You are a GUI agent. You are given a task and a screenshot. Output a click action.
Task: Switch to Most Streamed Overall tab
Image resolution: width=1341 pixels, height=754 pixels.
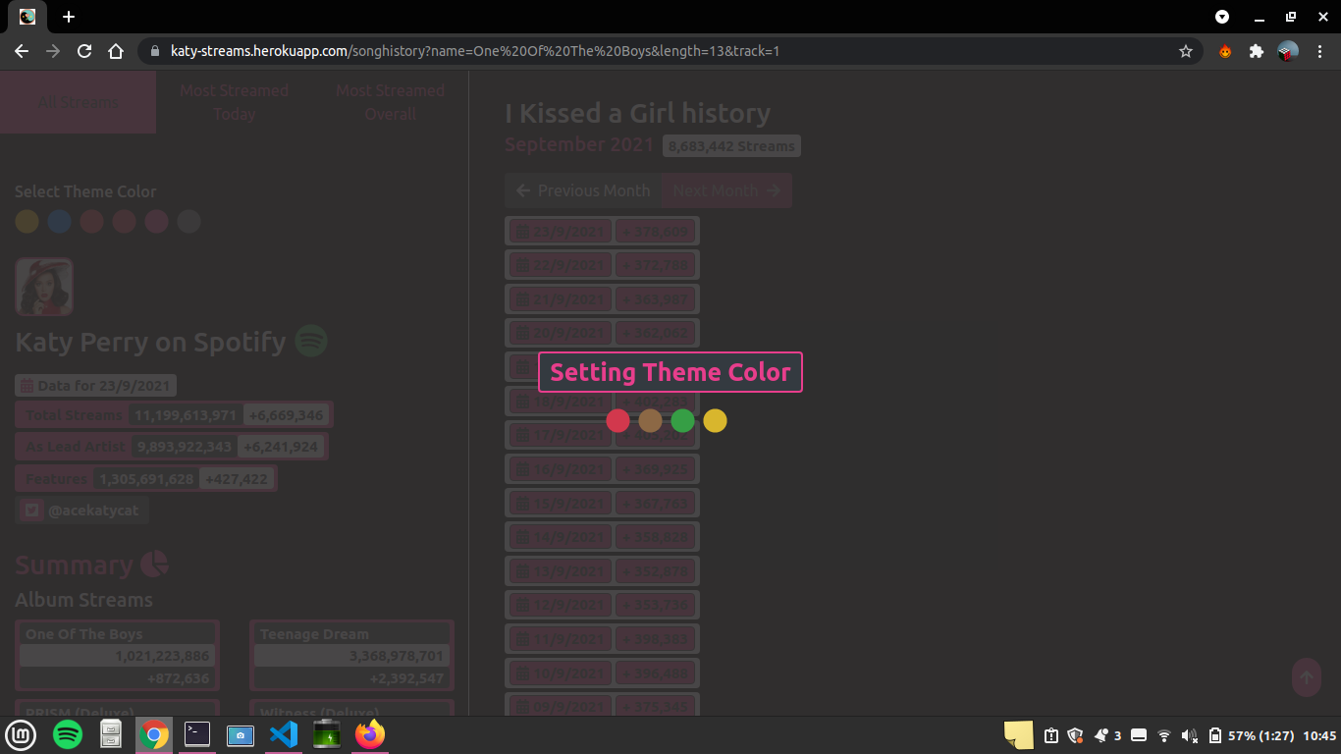390,102
